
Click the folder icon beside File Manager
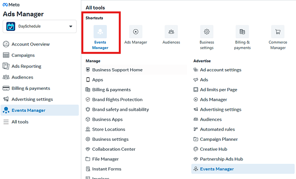coord(88,159)
